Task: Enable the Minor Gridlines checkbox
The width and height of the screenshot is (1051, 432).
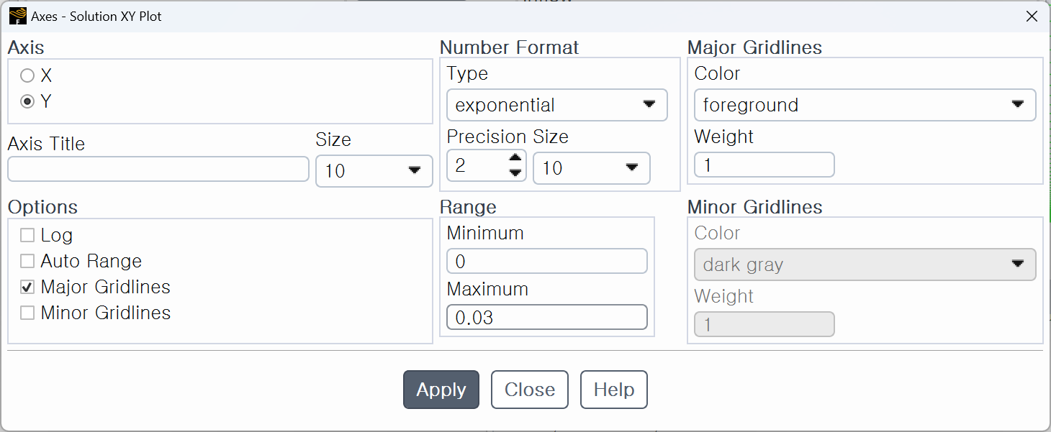Action: click(27, 313)
